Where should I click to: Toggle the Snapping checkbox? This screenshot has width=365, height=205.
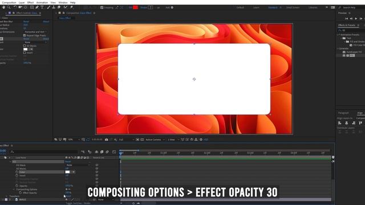102,7
